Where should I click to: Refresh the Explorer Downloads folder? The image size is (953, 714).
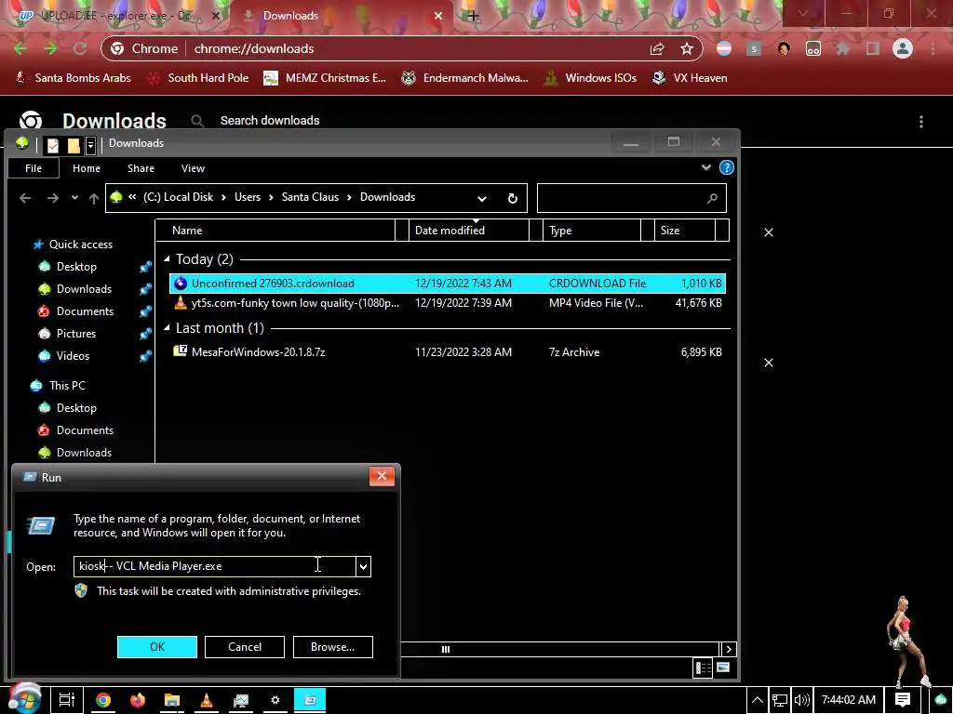[x=513, y=198]
